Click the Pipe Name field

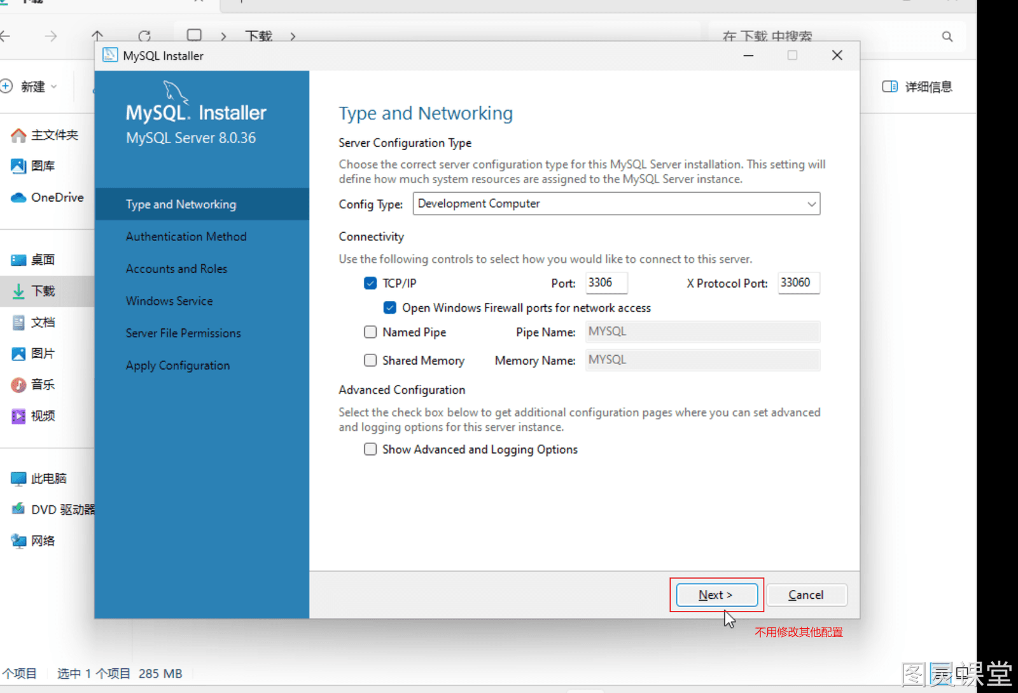coord(703,332)
